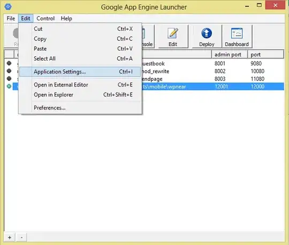
Task: Click the plus button to add application
Action: pyautogui.click(x=10, y=237)
